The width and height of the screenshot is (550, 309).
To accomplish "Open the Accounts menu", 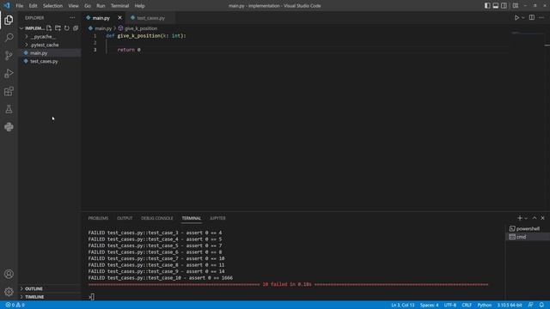I will click(9, 274).
